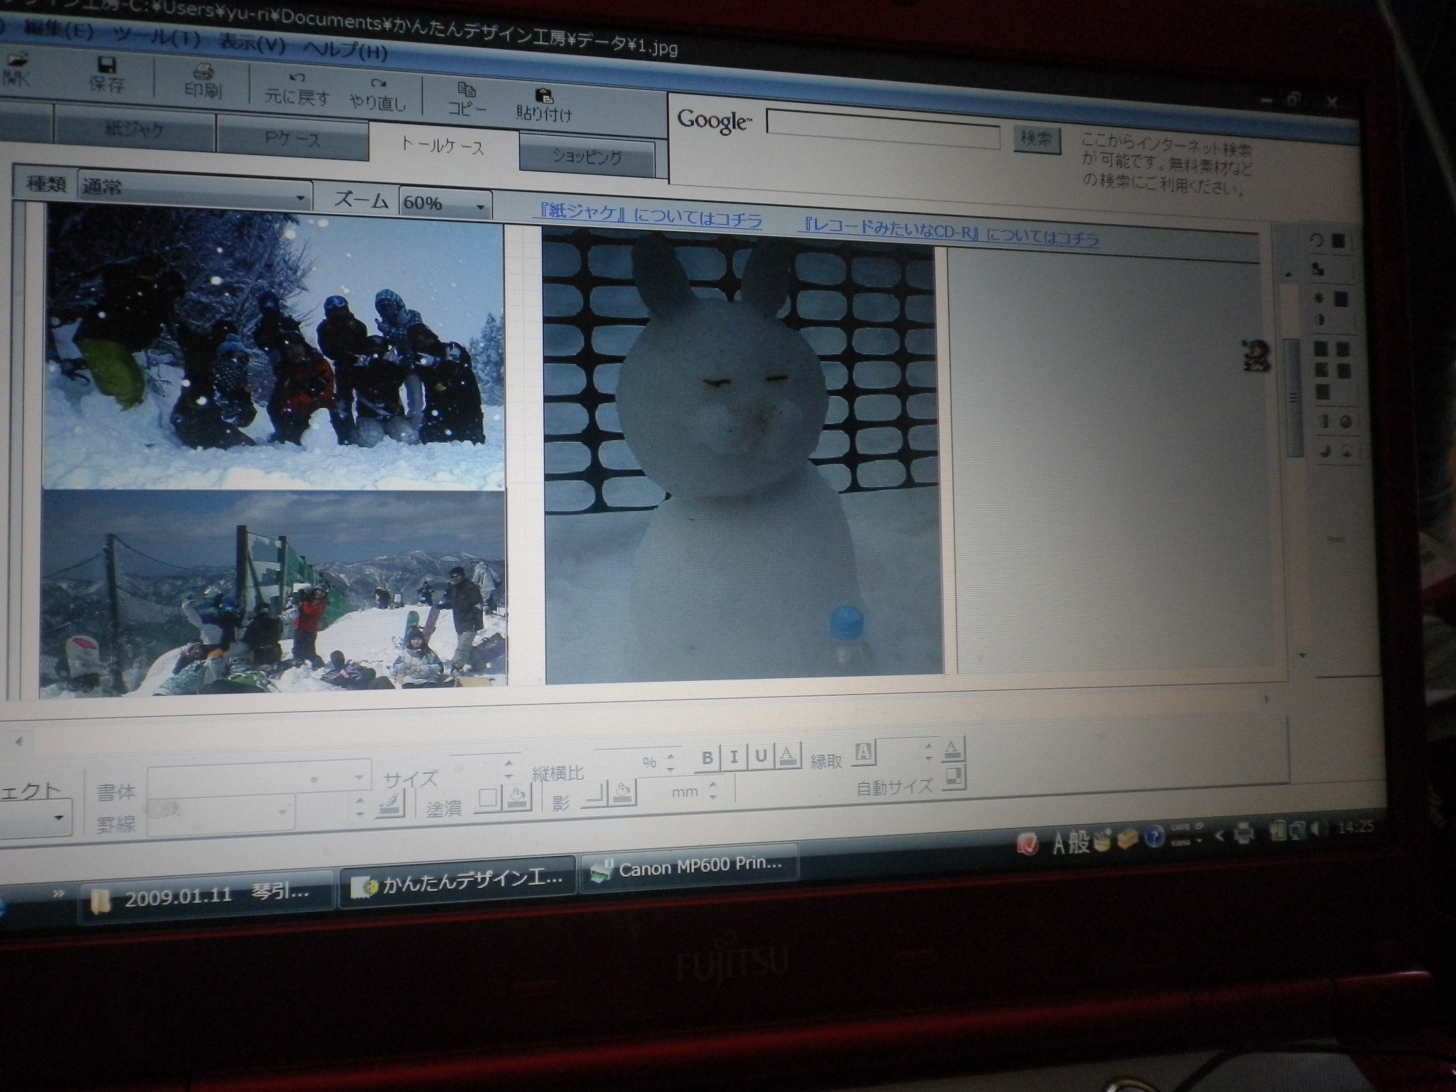The height and width of the screenshot is (1092, 1456).
Task: Toggle Bold text formatting
Action: click(x=707, y=757)
